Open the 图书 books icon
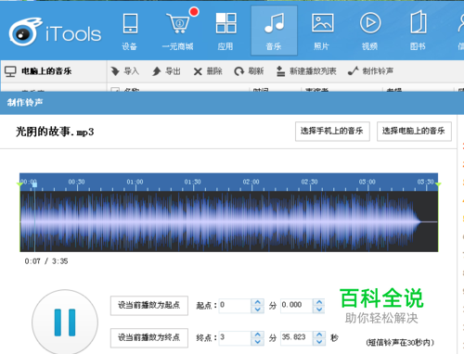The width and height of the screenshot is (464, 354). coord(419,31)
